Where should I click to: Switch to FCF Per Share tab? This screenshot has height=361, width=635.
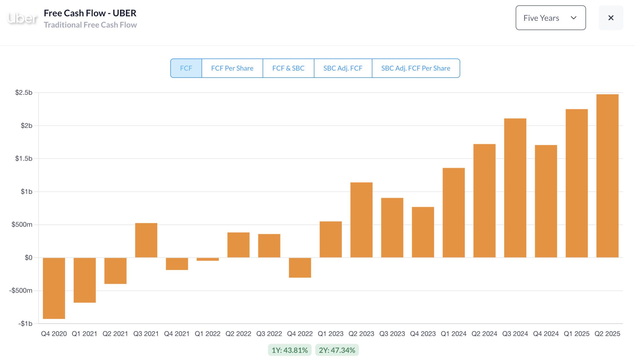[x=232, y=68]
